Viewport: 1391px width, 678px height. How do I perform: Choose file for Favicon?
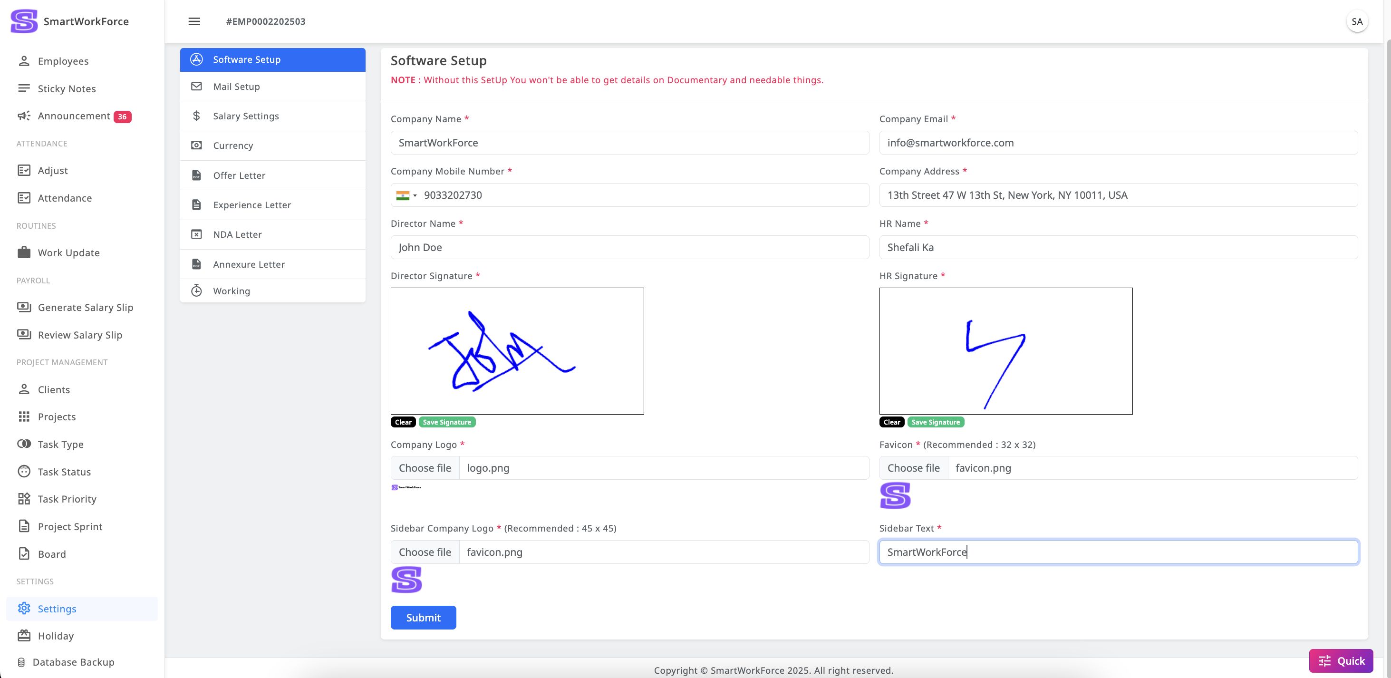click(913, 468)
